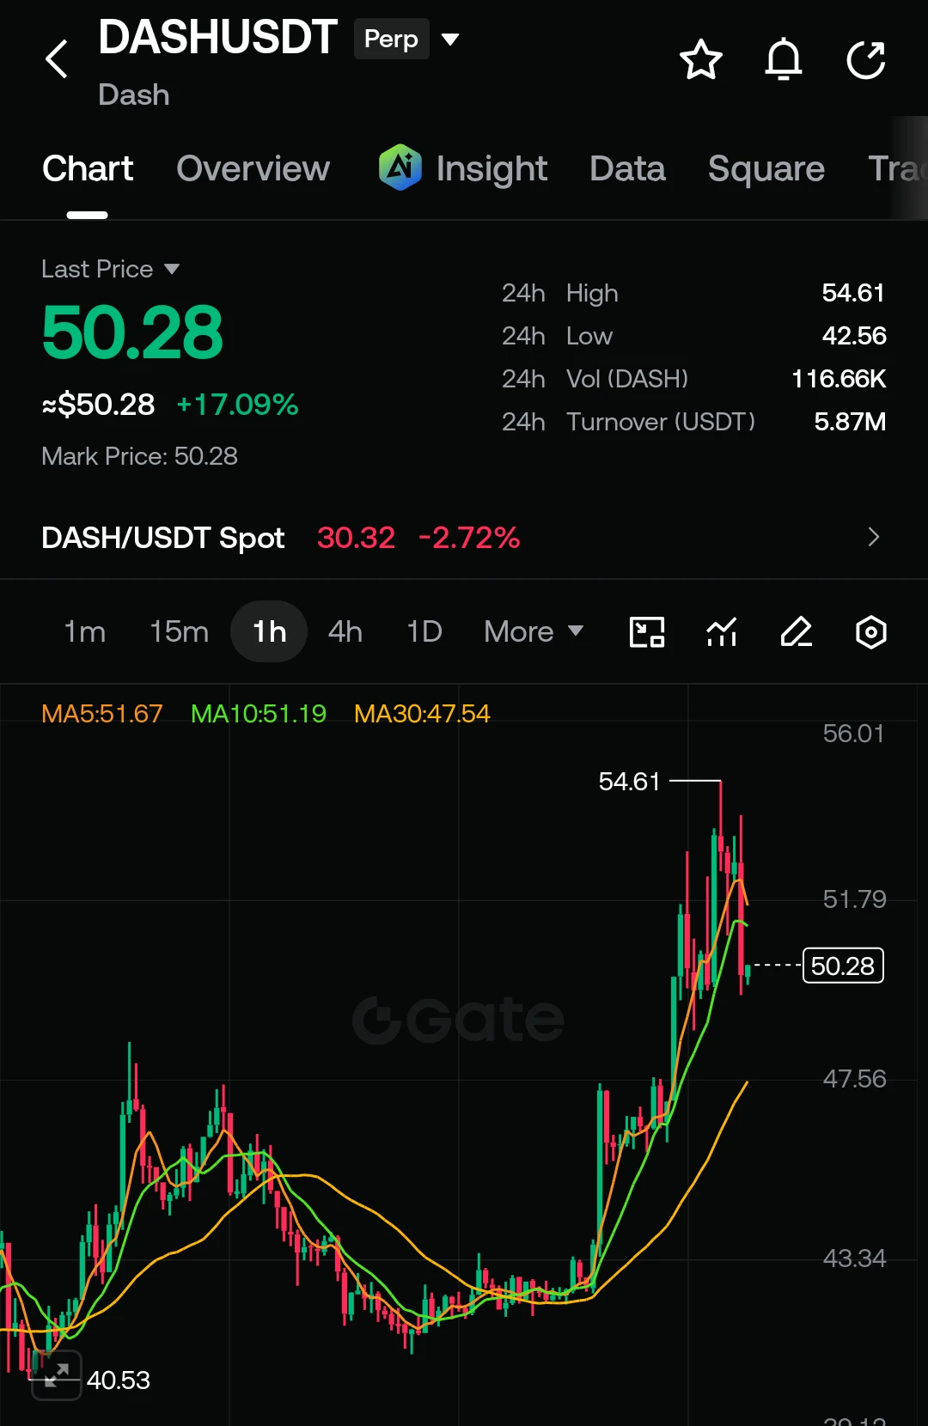This screenshot has height=1426, width=928.
Task: Tap the 56.01 price axis label
Action: (853, 734)
